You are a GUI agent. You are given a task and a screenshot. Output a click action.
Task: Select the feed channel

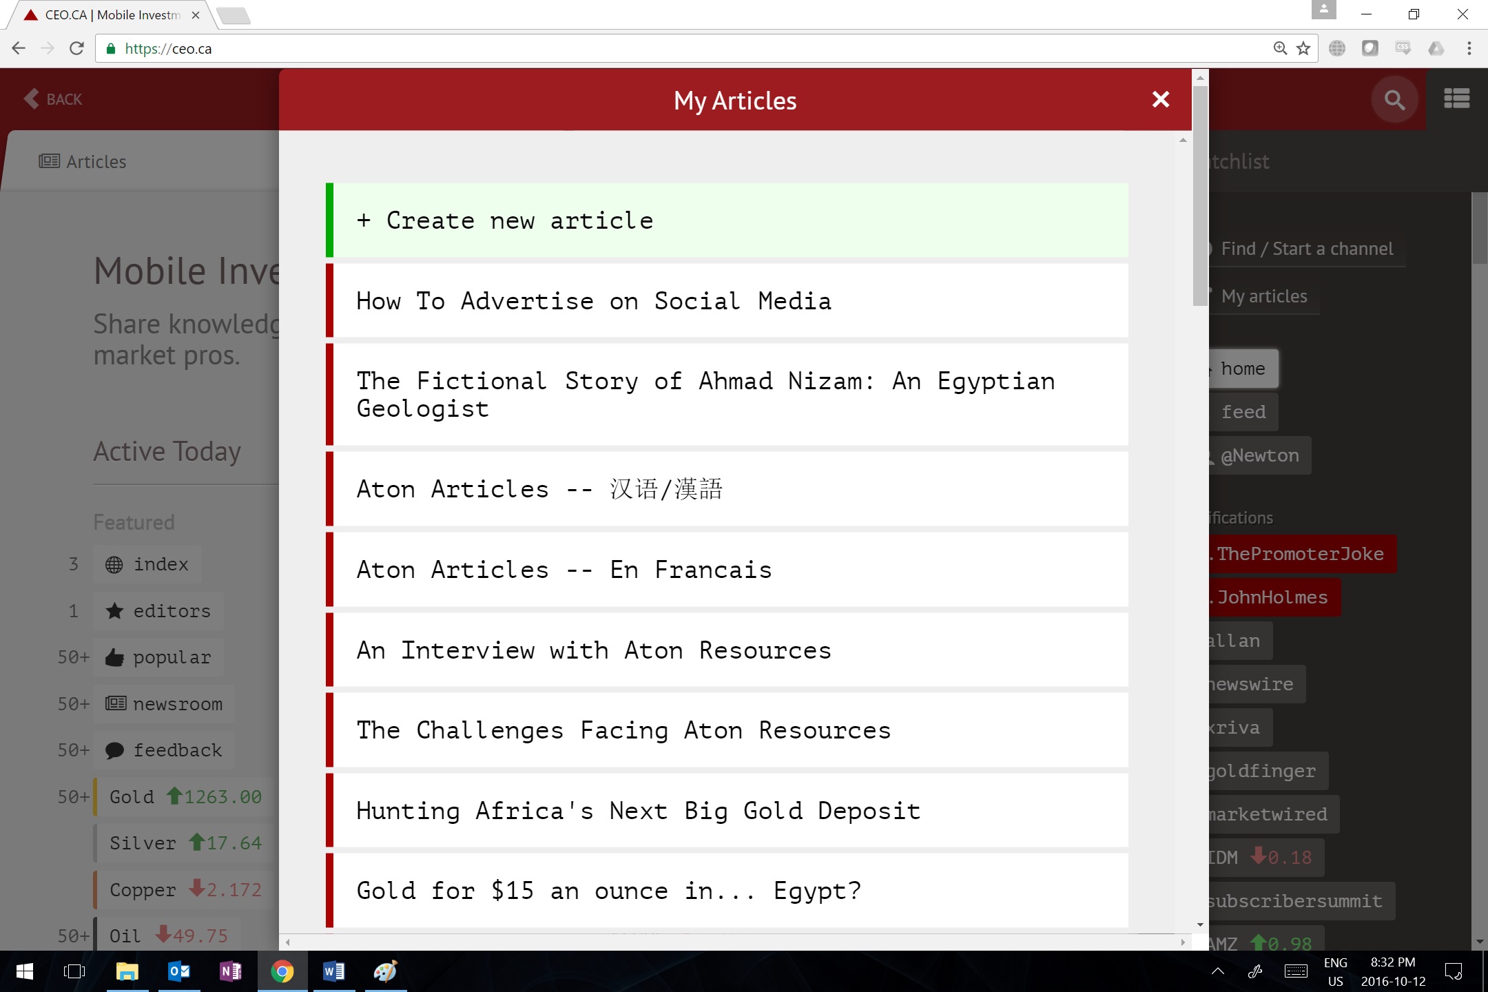pyautogui.click(x=1243, y=412)
